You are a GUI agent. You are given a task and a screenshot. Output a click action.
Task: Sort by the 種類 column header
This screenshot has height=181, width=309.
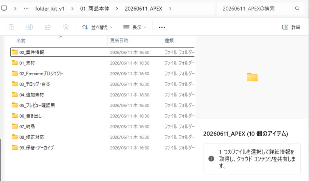click(x=169, y=41)
